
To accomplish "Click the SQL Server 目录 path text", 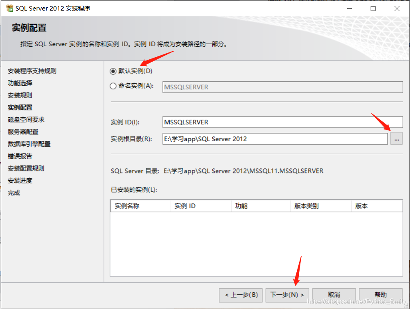I will (x=244, y=171).
